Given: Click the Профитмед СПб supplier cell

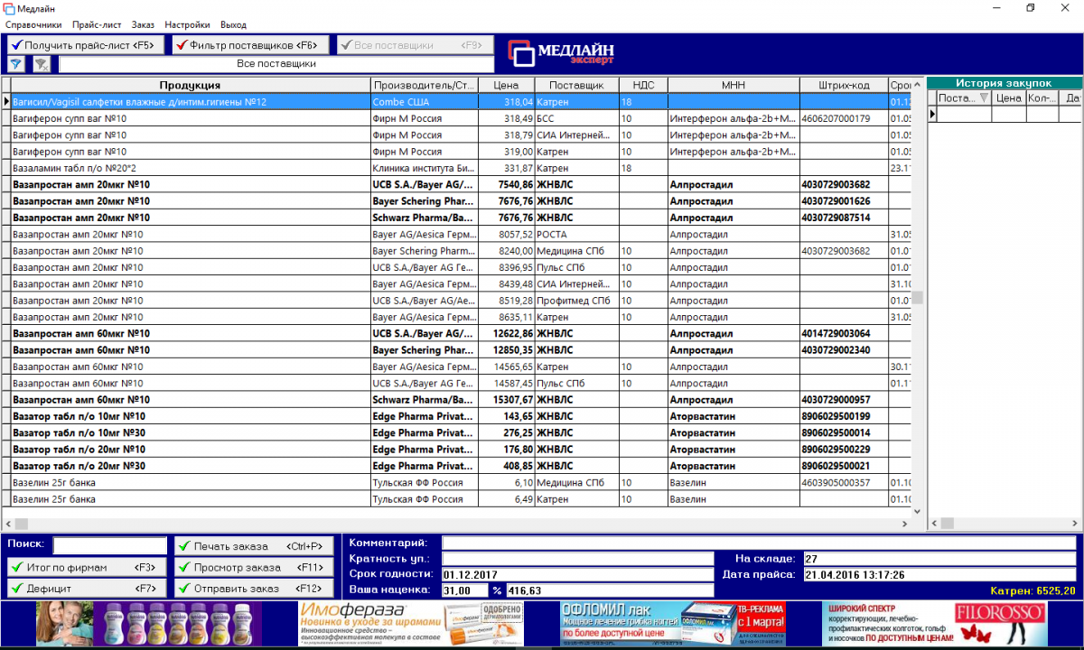Looking at the screenshot, I should pyautogui.click(x=576, y=301).
